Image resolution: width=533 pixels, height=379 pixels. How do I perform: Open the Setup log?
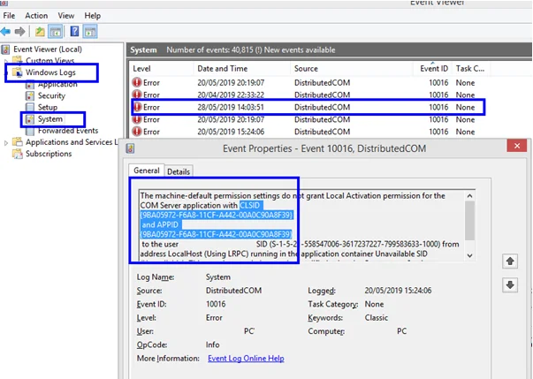click(48, 107)
